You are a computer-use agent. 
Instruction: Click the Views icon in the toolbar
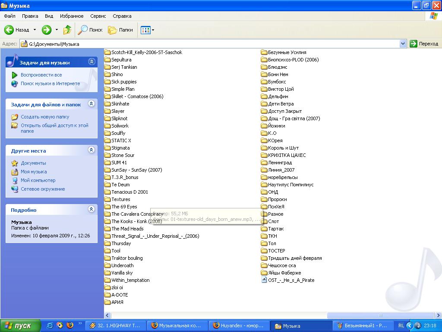coord(145,30)
